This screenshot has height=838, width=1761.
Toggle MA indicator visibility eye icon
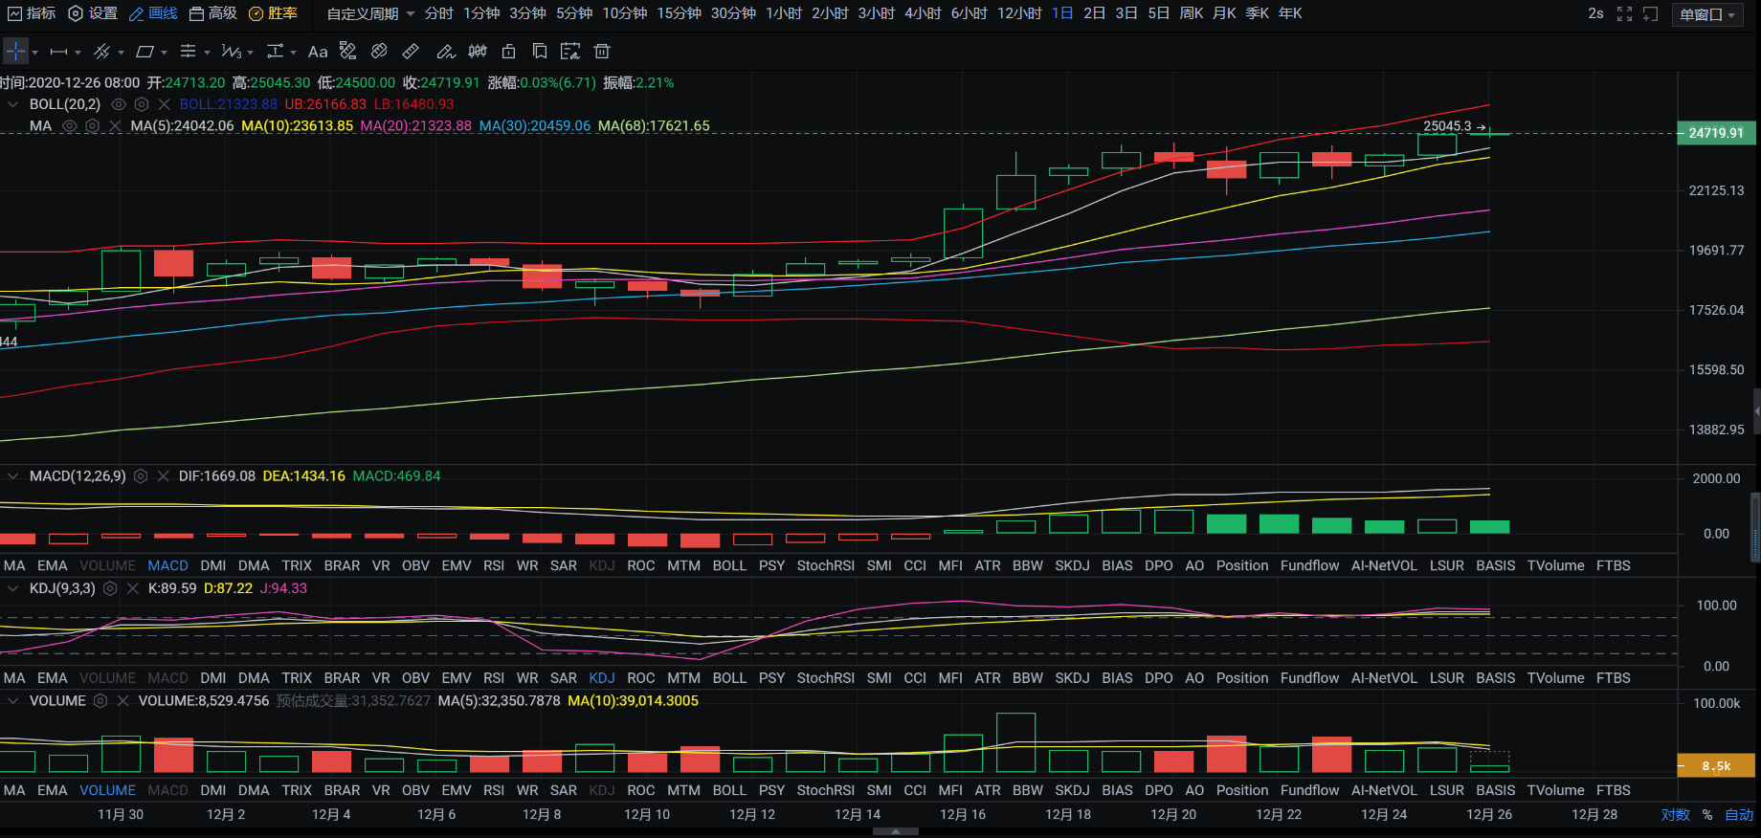(x=70, y=126)
